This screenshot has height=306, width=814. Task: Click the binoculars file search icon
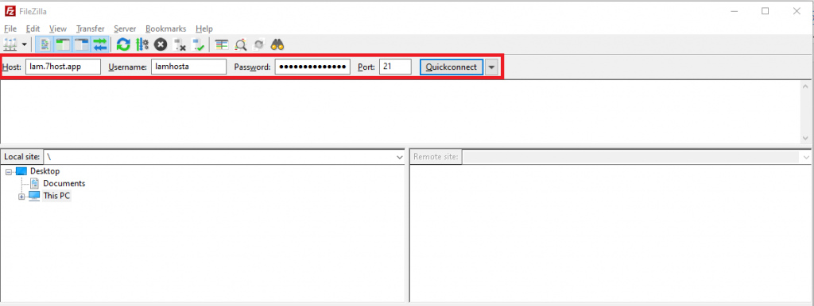[277, 44]
